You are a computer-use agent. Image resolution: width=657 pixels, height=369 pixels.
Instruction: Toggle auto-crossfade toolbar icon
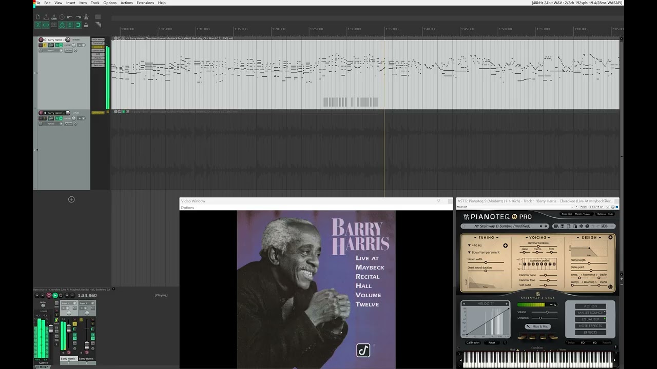[x=38, y=25]
